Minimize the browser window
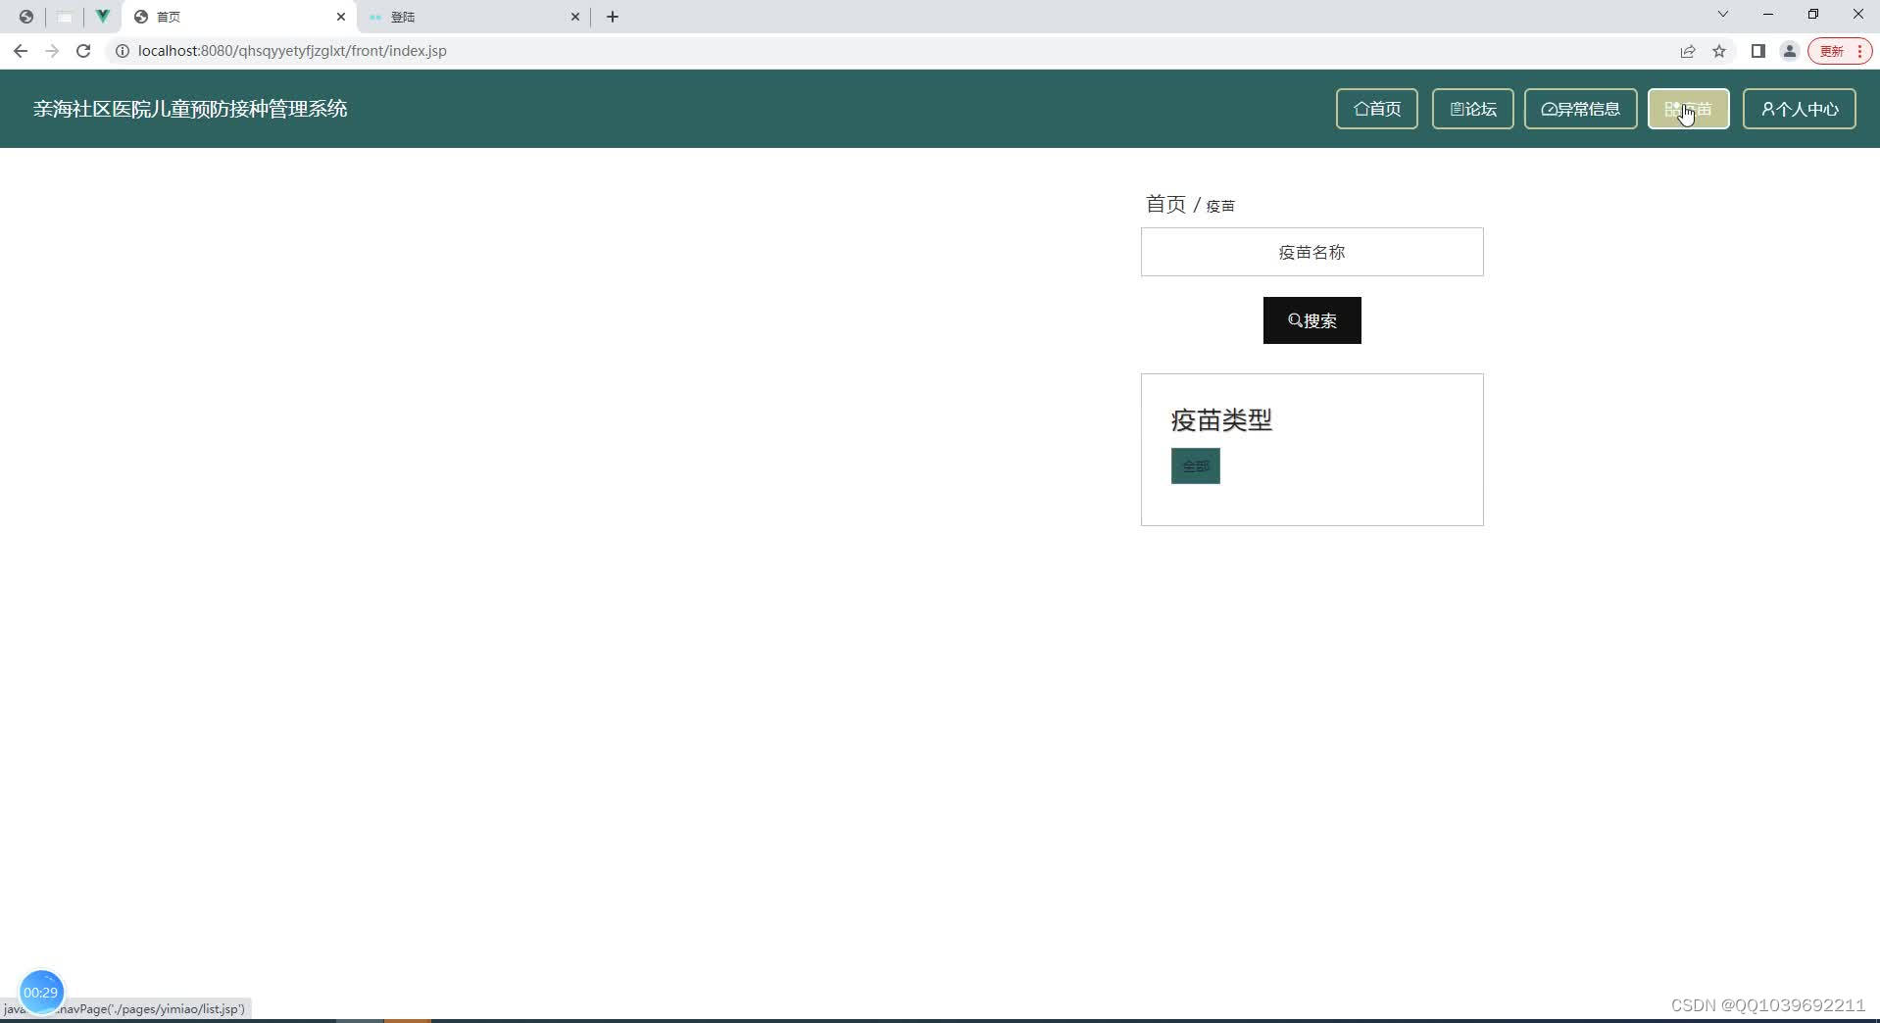Viewport: 1880px width, 1023px height. pos(1767,15)
